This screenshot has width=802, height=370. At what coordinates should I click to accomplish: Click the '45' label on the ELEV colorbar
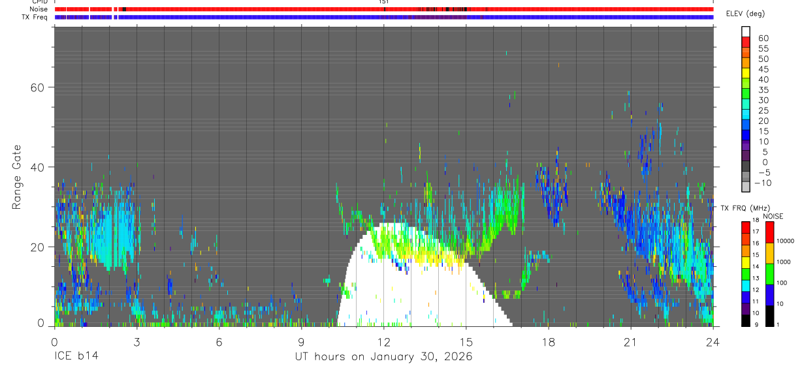click(763, 69)
